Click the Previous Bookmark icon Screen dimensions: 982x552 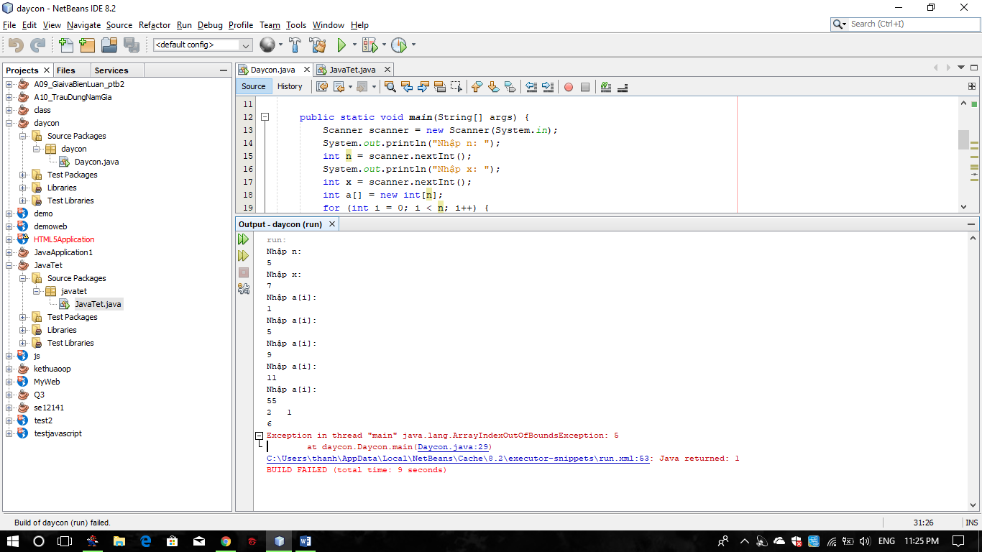pos(477,87)
